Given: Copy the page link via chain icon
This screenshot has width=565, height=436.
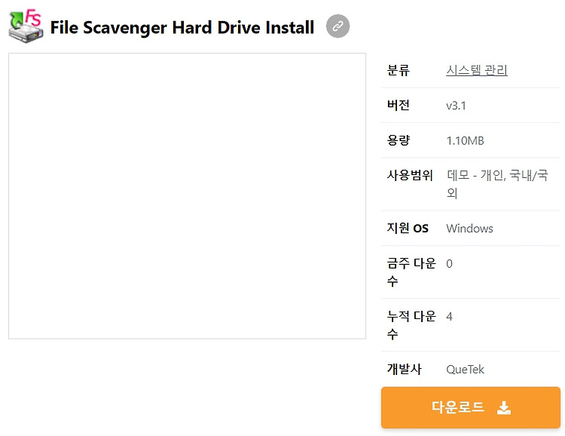Looking at the screenshot, I should [337, 26].
